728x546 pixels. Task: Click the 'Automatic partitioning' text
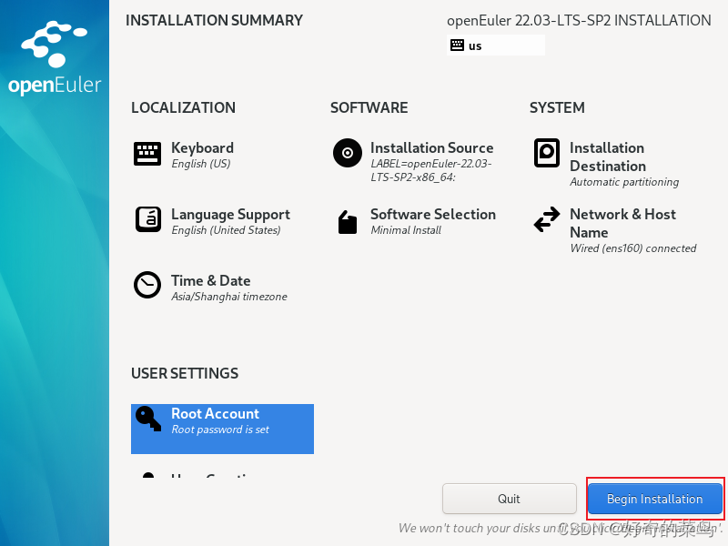click(624, 182)
